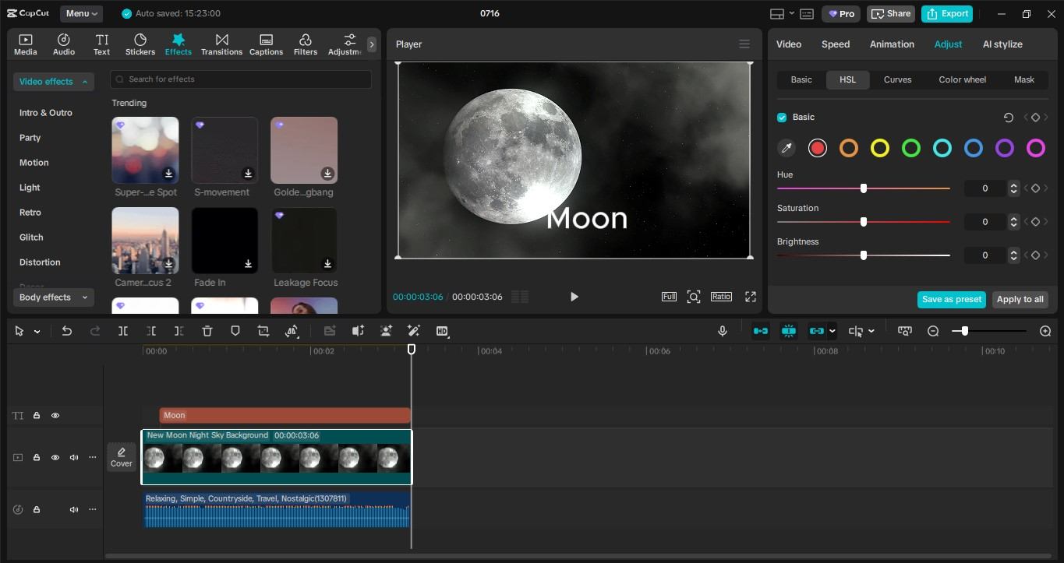Open the Color wheel sub-tab
This screenshot has height=563, width=1064.
click(962, 79)
